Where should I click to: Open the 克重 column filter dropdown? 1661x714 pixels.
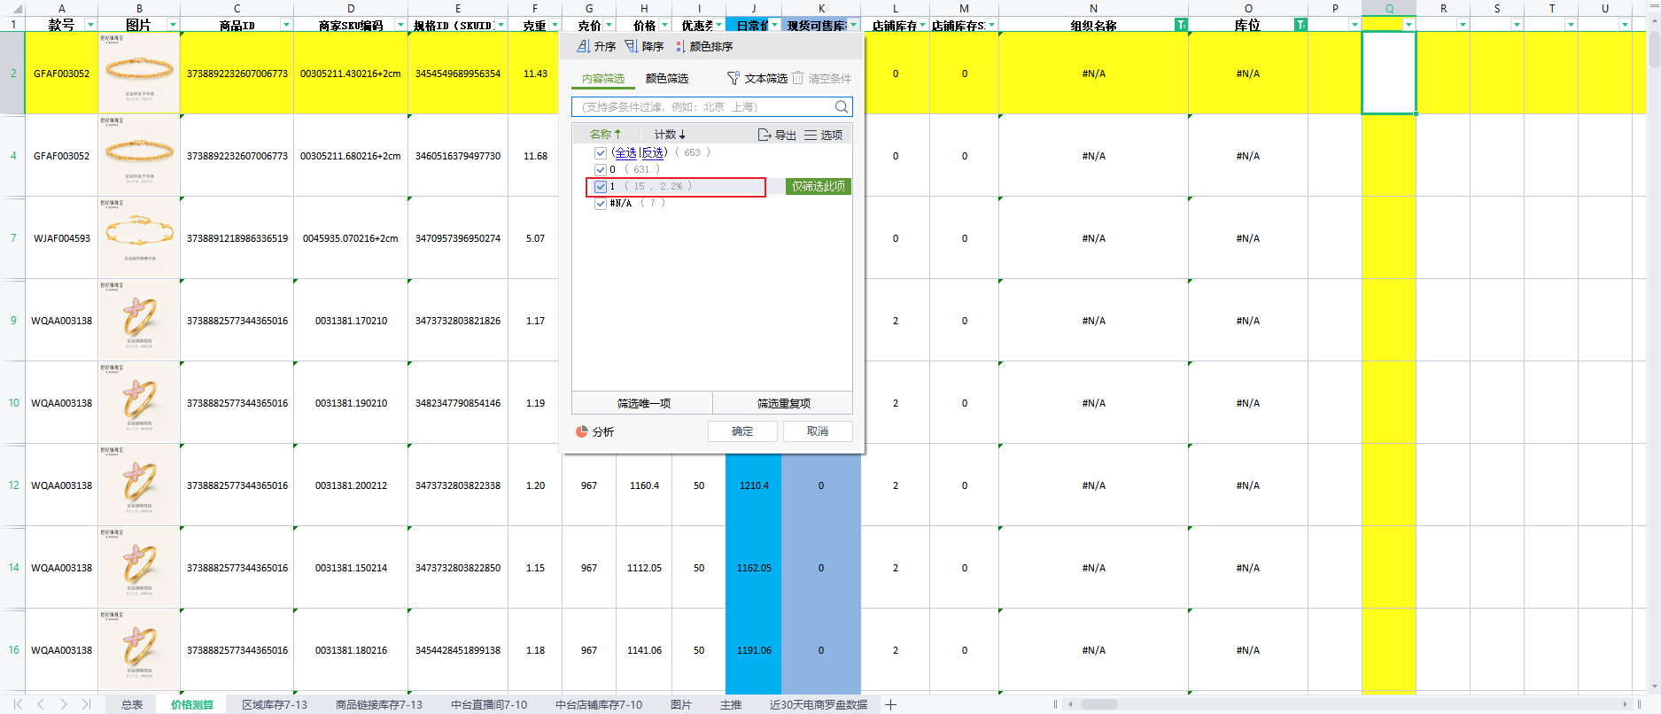(x=555, y=25)
